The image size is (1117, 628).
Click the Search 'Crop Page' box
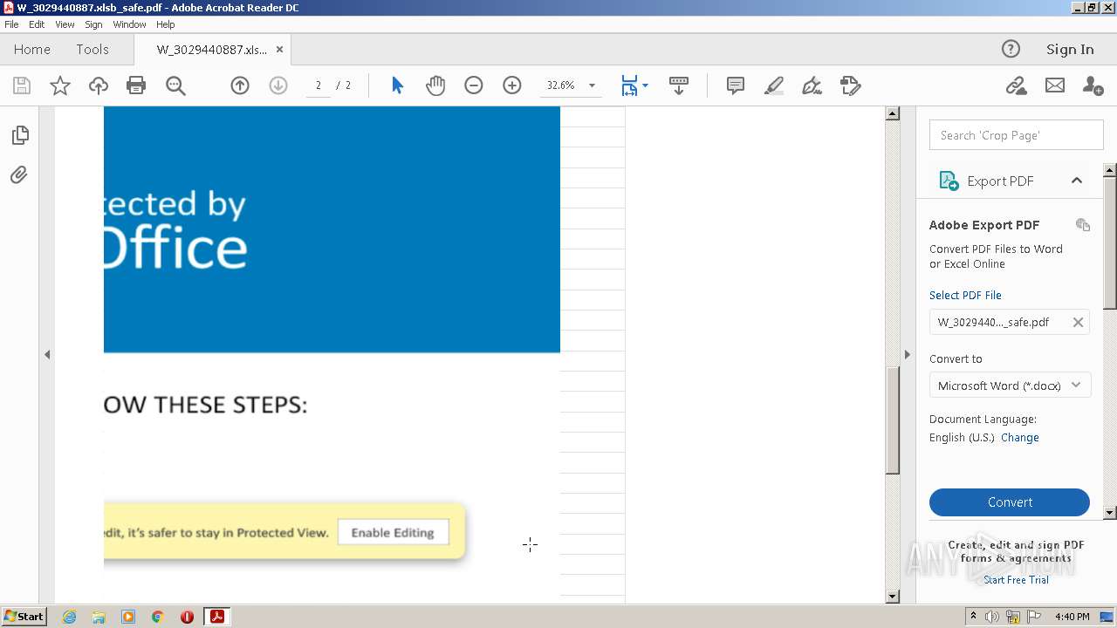tap(1017, 135)
